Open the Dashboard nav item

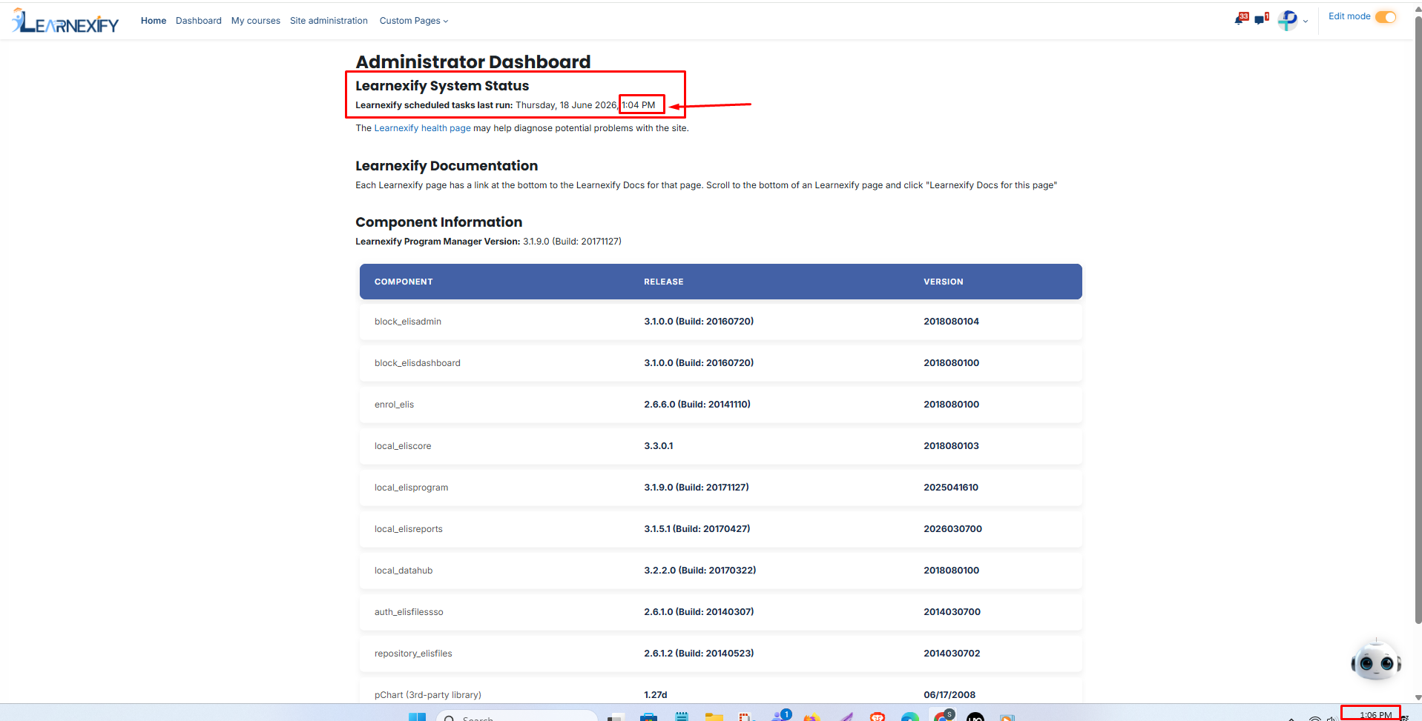point(198,21)
